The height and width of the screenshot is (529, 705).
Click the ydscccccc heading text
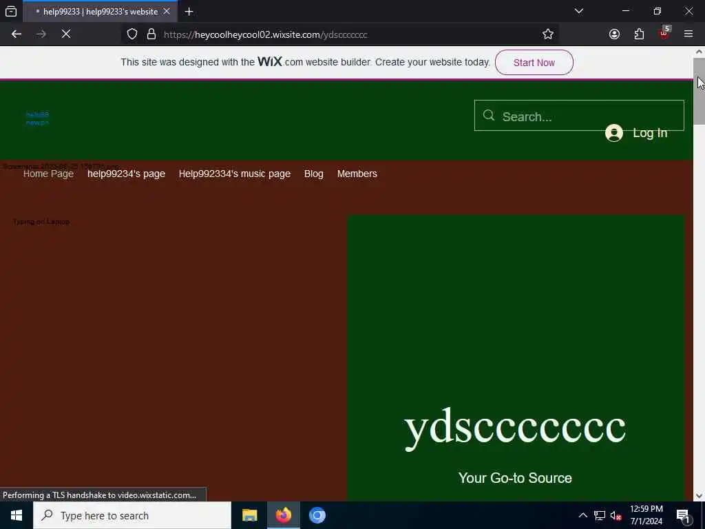[x=515, y=428]
